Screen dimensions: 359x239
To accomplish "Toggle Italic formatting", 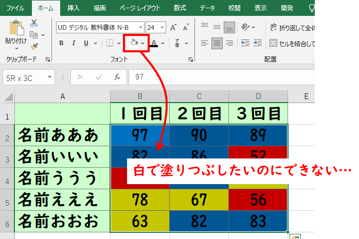I will click(74, 43).
